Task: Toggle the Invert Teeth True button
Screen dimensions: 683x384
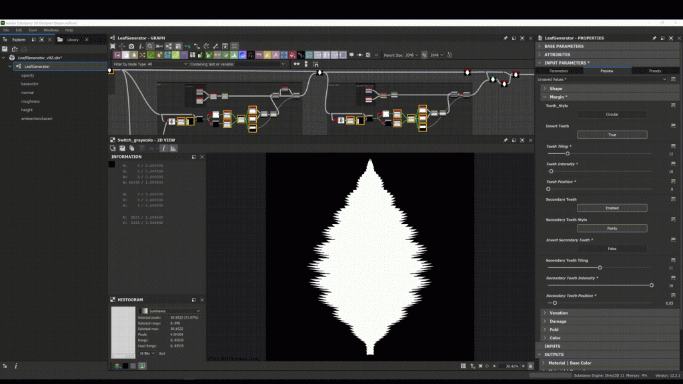Action: 612,135
